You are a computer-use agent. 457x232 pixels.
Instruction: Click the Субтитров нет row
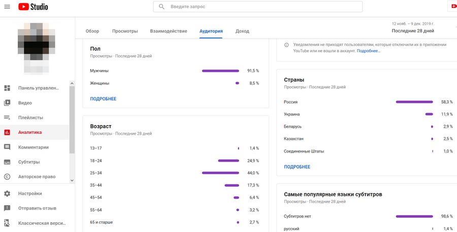(x=369, y=216)
